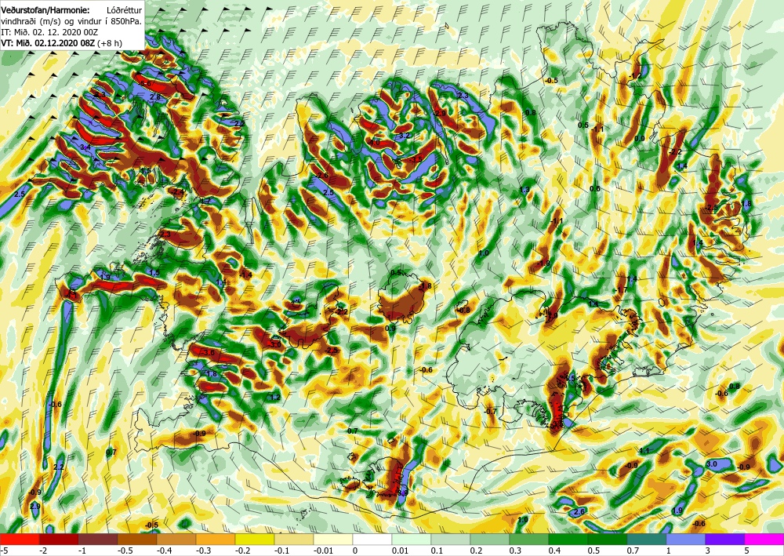
Task: Click the "-4.0" map value label
Action: (373, 143)
